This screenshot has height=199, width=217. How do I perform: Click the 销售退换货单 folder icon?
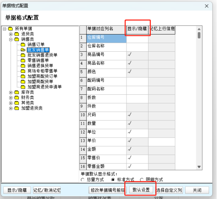coord(23,66)
